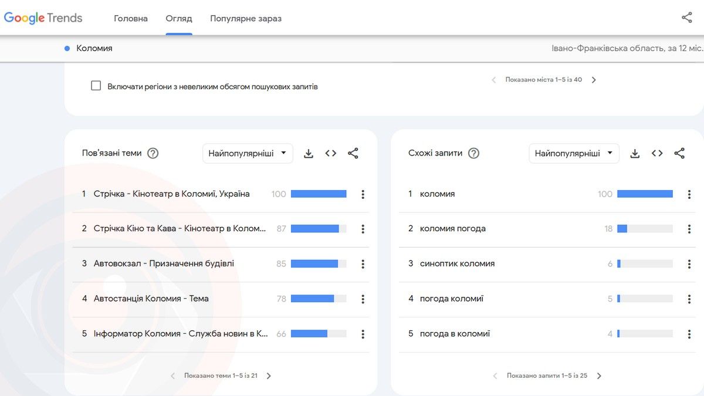The image size is (704, 396).
Task: Open the Популярне зараз tab
Action: [246, 18]
